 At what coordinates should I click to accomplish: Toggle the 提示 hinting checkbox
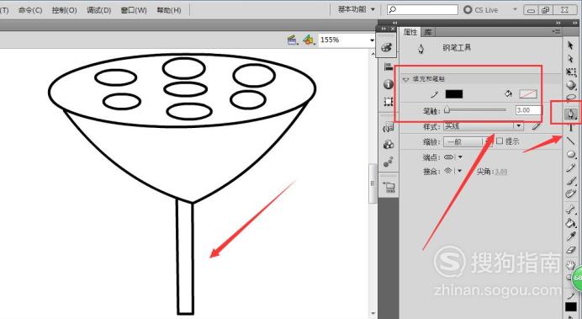click(500, 141)
